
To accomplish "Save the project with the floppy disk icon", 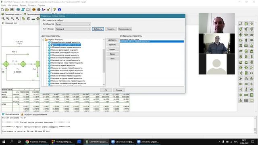I will (12, 10).
